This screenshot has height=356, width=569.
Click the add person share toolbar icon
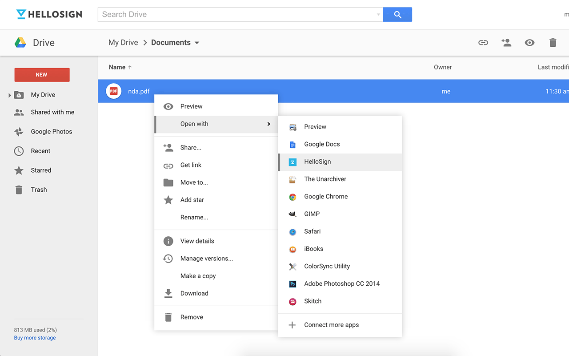pyautogui.click(x=506, y=43)
